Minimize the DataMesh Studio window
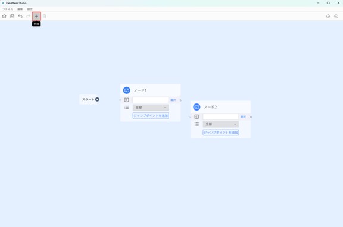The height and width of the screenshot is (227, 343). [318, 3]
